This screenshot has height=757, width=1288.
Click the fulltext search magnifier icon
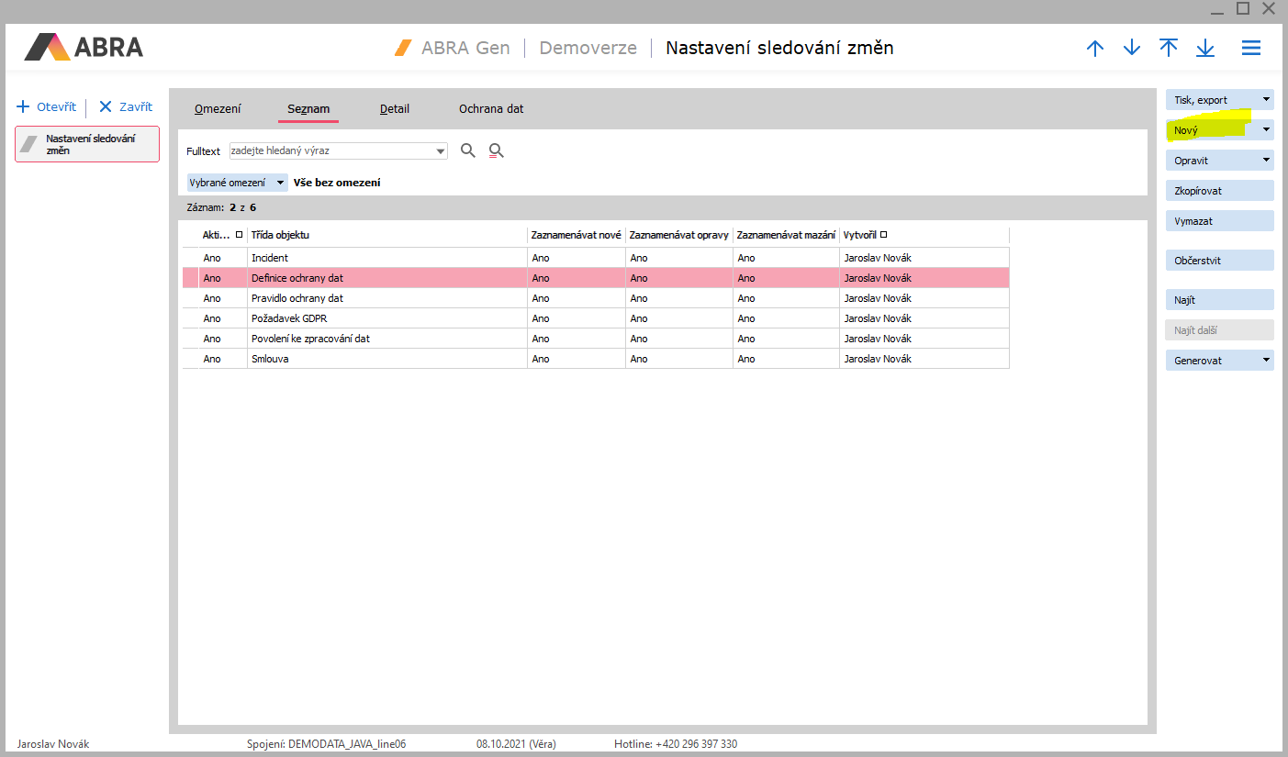pos(468,150)
